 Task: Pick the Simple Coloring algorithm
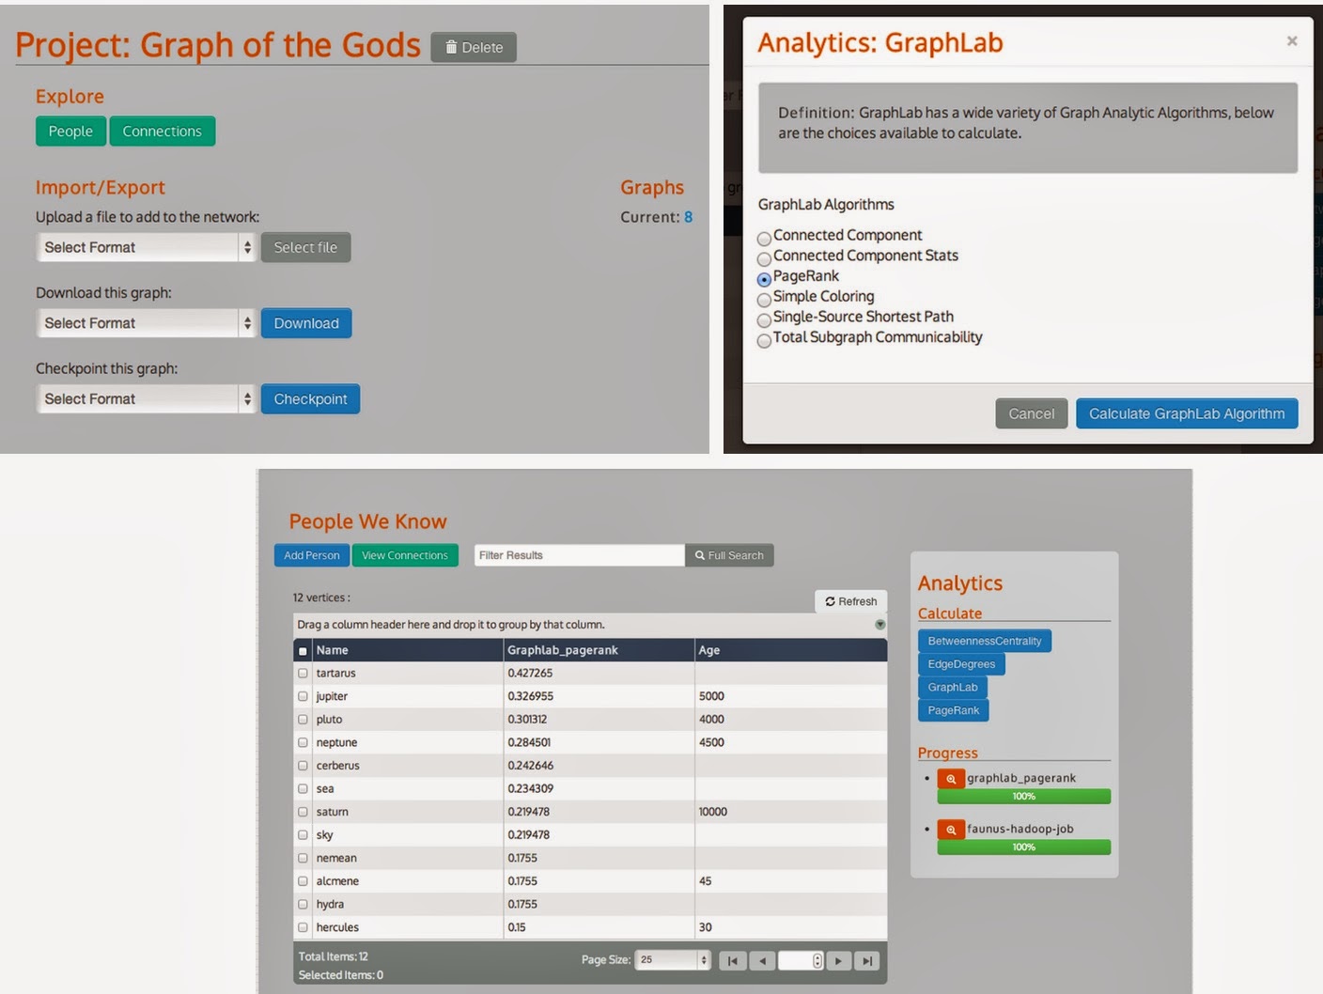pos(764,300)
